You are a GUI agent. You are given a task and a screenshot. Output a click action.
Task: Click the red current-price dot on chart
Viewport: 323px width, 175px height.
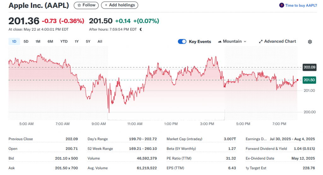point(297,80)
